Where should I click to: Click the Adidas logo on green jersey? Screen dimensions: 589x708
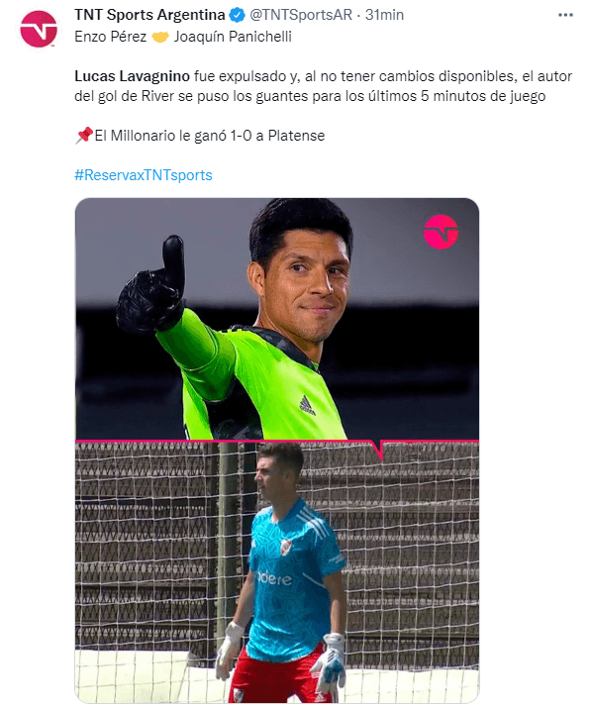click(307, 405)
